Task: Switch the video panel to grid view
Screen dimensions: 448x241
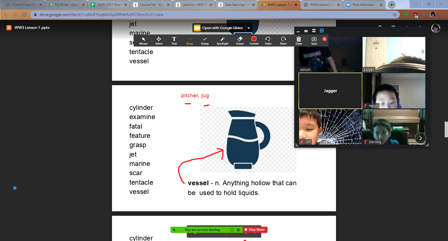Action: (x=322, y=31)
